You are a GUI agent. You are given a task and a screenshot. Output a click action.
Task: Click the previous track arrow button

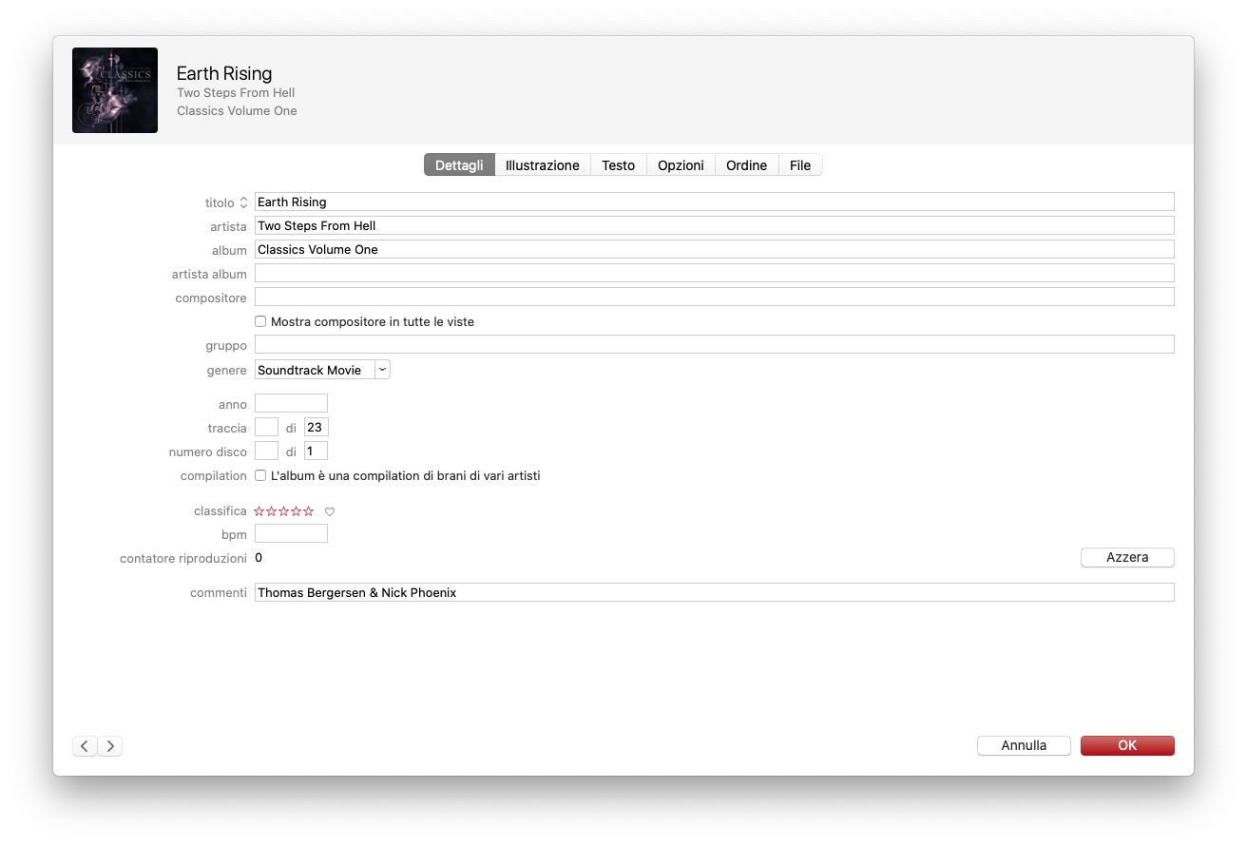pos(85,746)
